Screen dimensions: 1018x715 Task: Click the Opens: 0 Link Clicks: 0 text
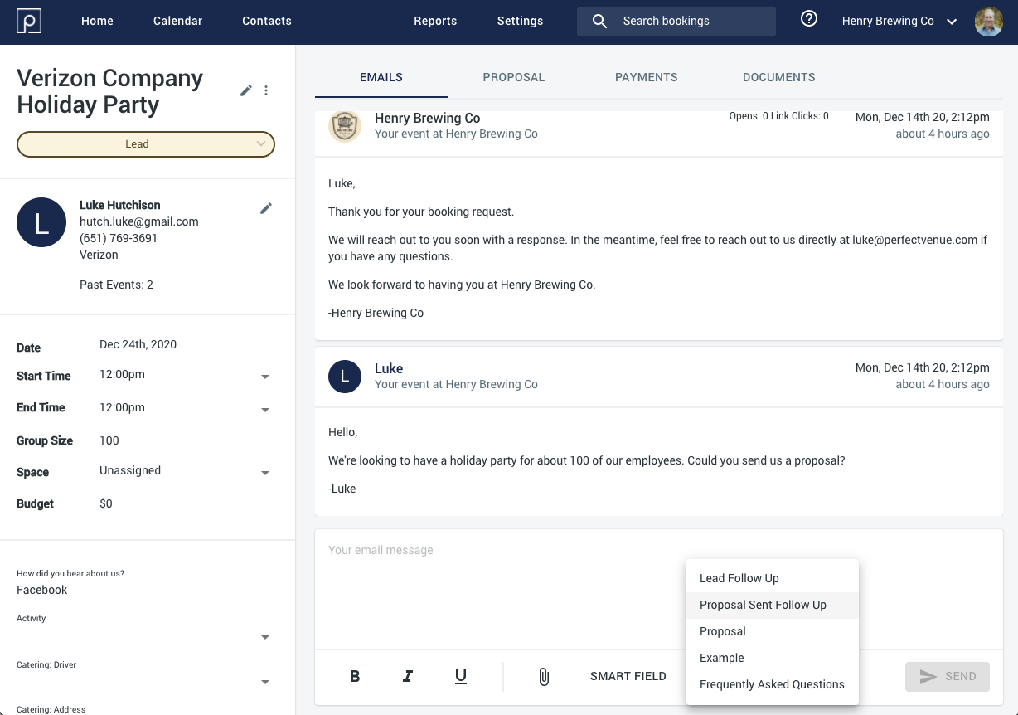779,116
